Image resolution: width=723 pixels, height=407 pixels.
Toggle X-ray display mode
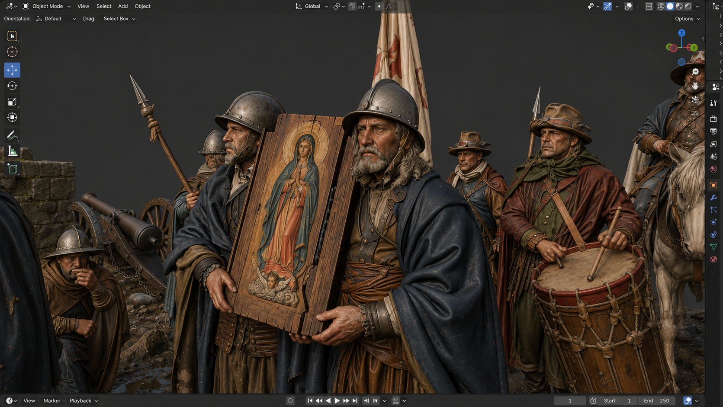tap(649, 6)
